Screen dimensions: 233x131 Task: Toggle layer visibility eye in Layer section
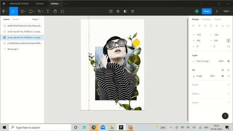click(x=228, y=61)
